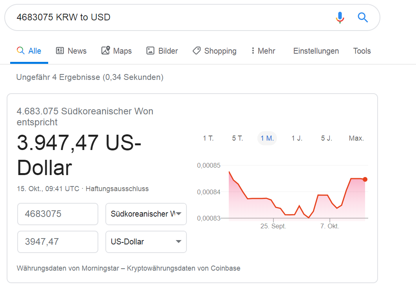Click the Tools option

point(362,51)
